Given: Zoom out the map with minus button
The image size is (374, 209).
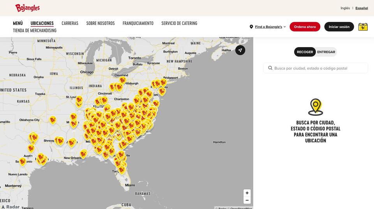Looking at the screenshot, I should (247, 200).
